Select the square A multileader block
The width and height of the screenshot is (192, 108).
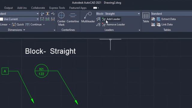[5, 71]
